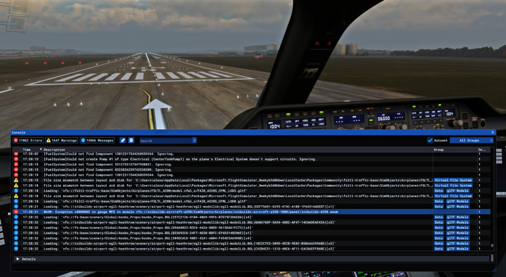Click the copy-log icon beside the eraser
This screenshot has width=506, height=277.
pos(131,141)
